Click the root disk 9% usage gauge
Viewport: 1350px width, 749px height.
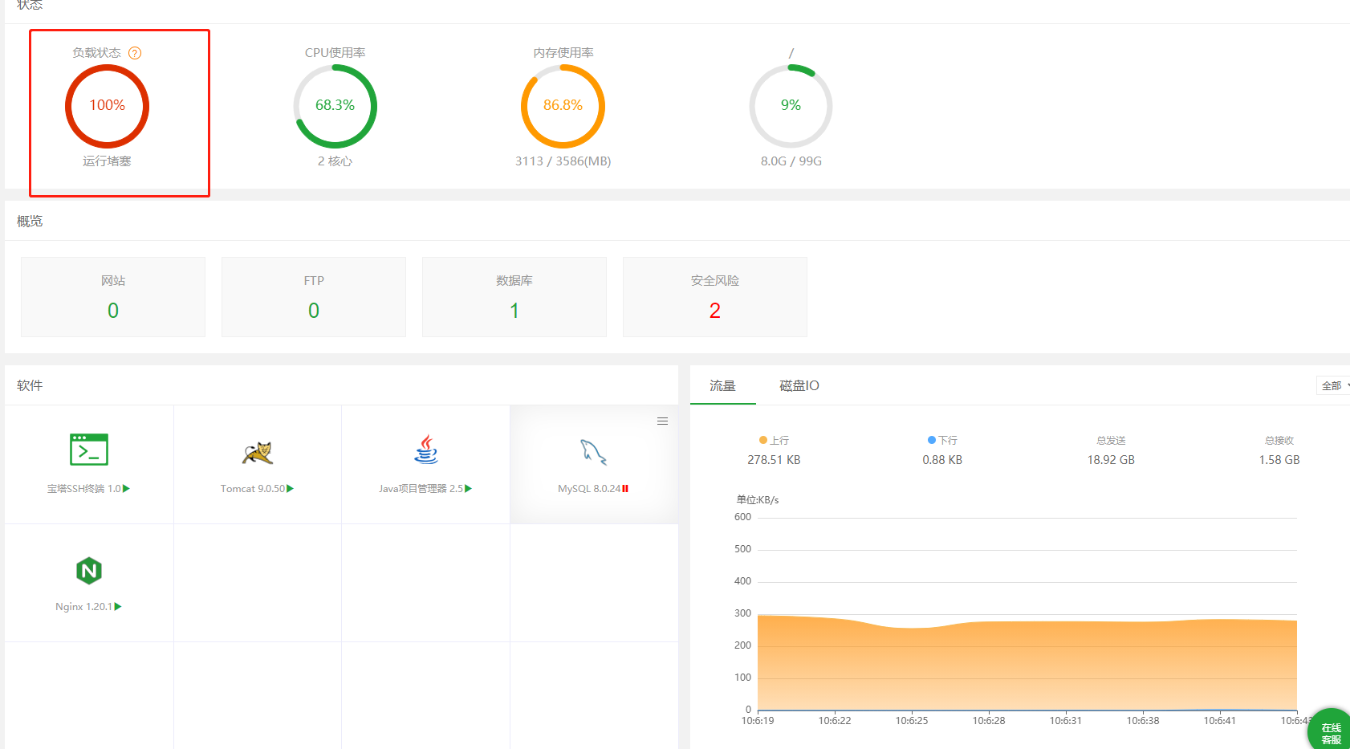(791, 106)
